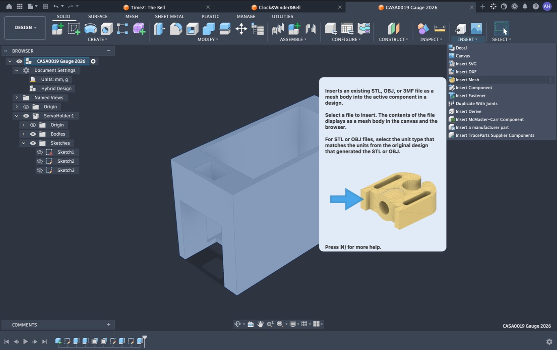Click the Undo arrow

pyautogui.click(x=56, y=6)
